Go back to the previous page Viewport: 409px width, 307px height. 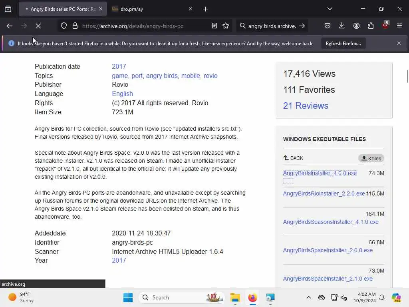pyautogui.click(x=10, y=26)
